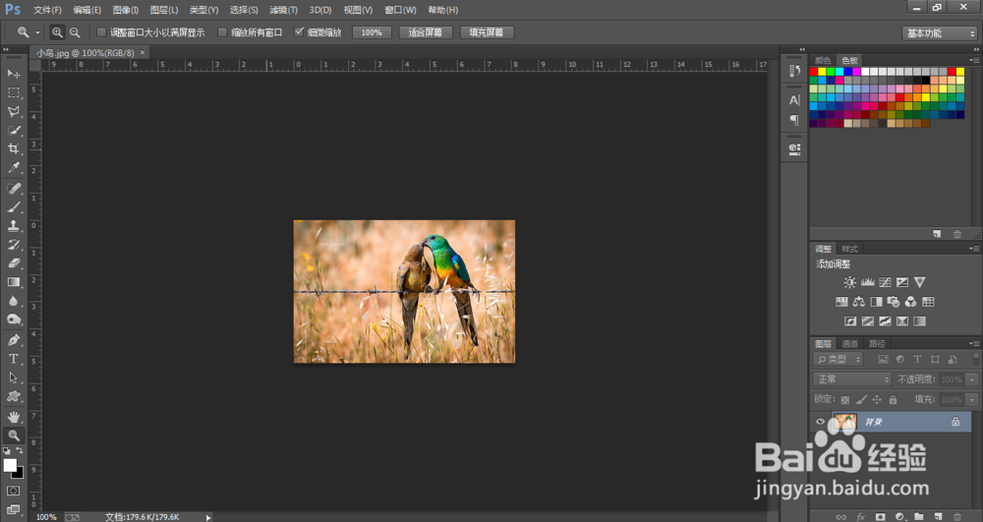The image size is (983, 522).
Task: Open the 正常 blend mode dropdown
Action: (x=852, y=379)
